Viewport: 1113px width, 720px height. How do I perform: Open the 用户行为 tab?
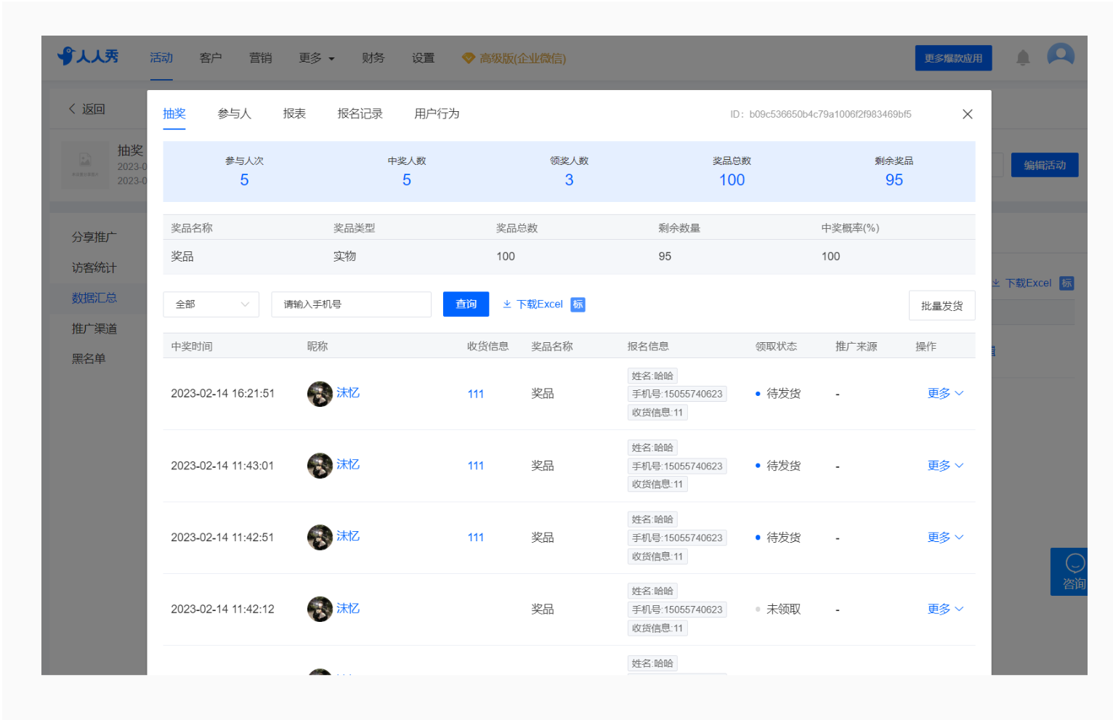437,114
